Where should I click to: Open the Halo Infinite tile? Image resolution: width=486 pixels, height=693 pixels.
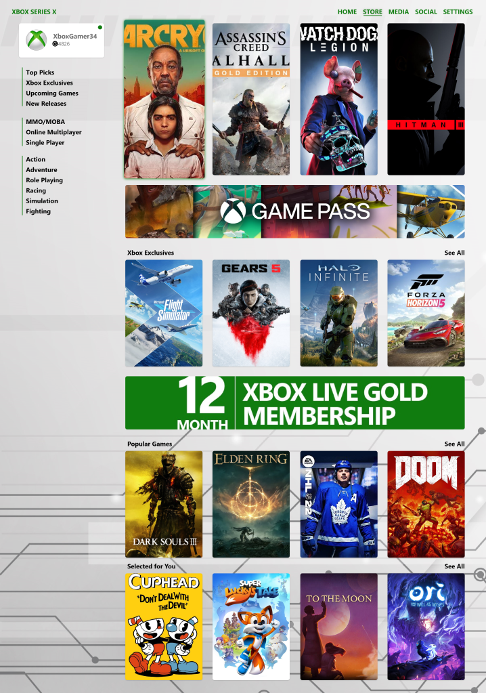coord(338,313)
